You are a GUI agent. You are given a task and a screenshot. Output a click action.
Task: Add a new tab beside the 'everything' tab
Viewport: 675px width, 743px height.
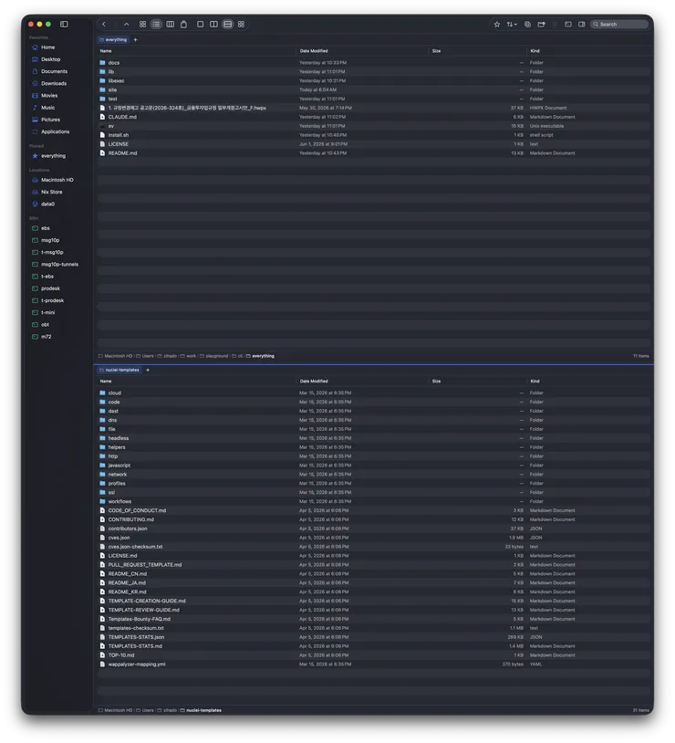[136, 40]
